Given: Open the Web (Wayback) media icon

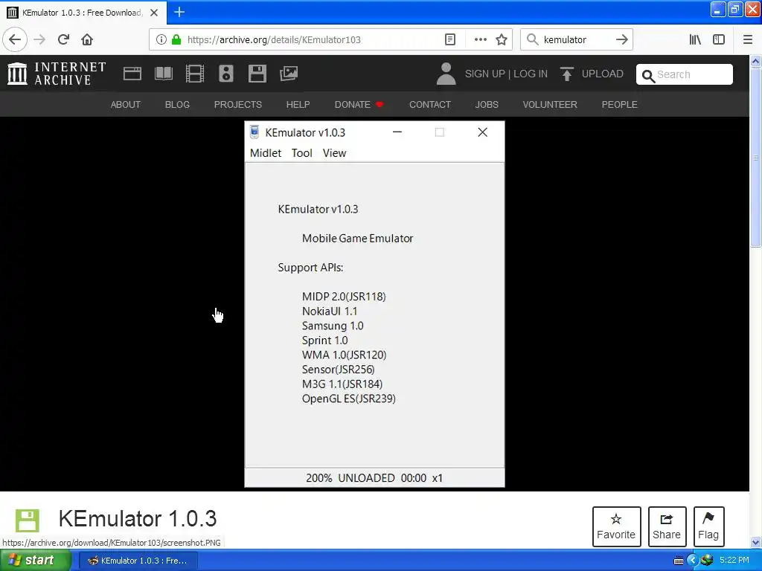Looking at the screenshot, I should (132, 74).
